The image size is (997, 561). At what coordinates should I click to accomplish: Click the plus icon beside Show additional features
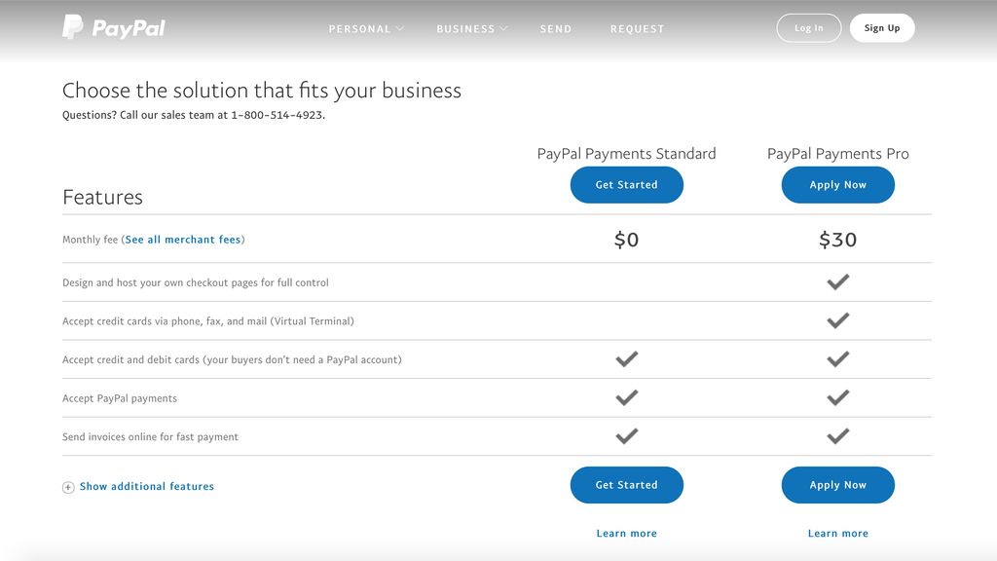[67, 487]
